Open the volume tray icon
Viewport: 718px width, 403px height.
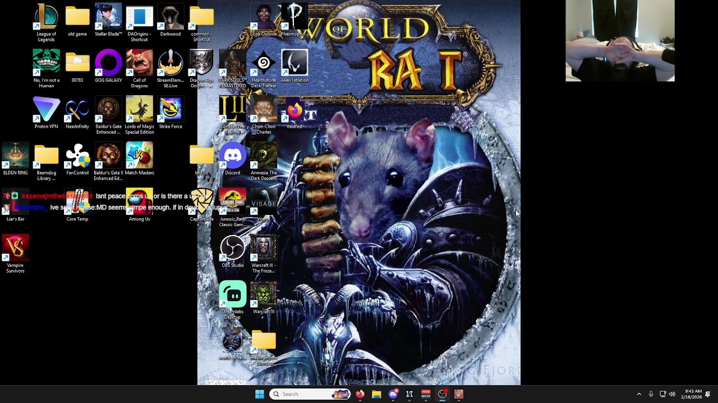tap(672, 394)
